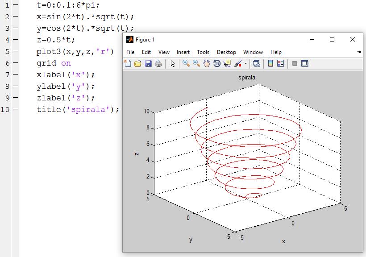The width and height of the screenshot is (366, 257).
Task: Select the z axis label on the plot
Action: click(x=137, y=154)
